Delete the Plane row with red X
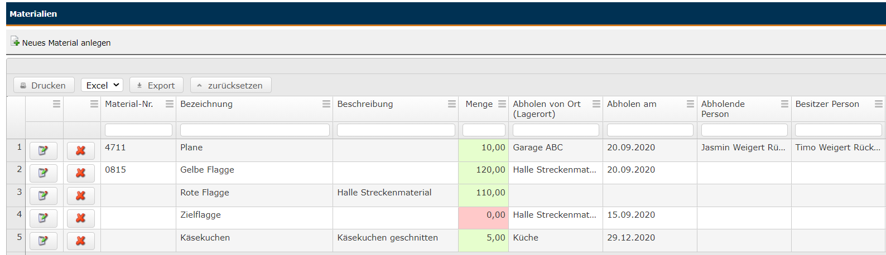This screenshot has width=886, height=255. (80, 151)
